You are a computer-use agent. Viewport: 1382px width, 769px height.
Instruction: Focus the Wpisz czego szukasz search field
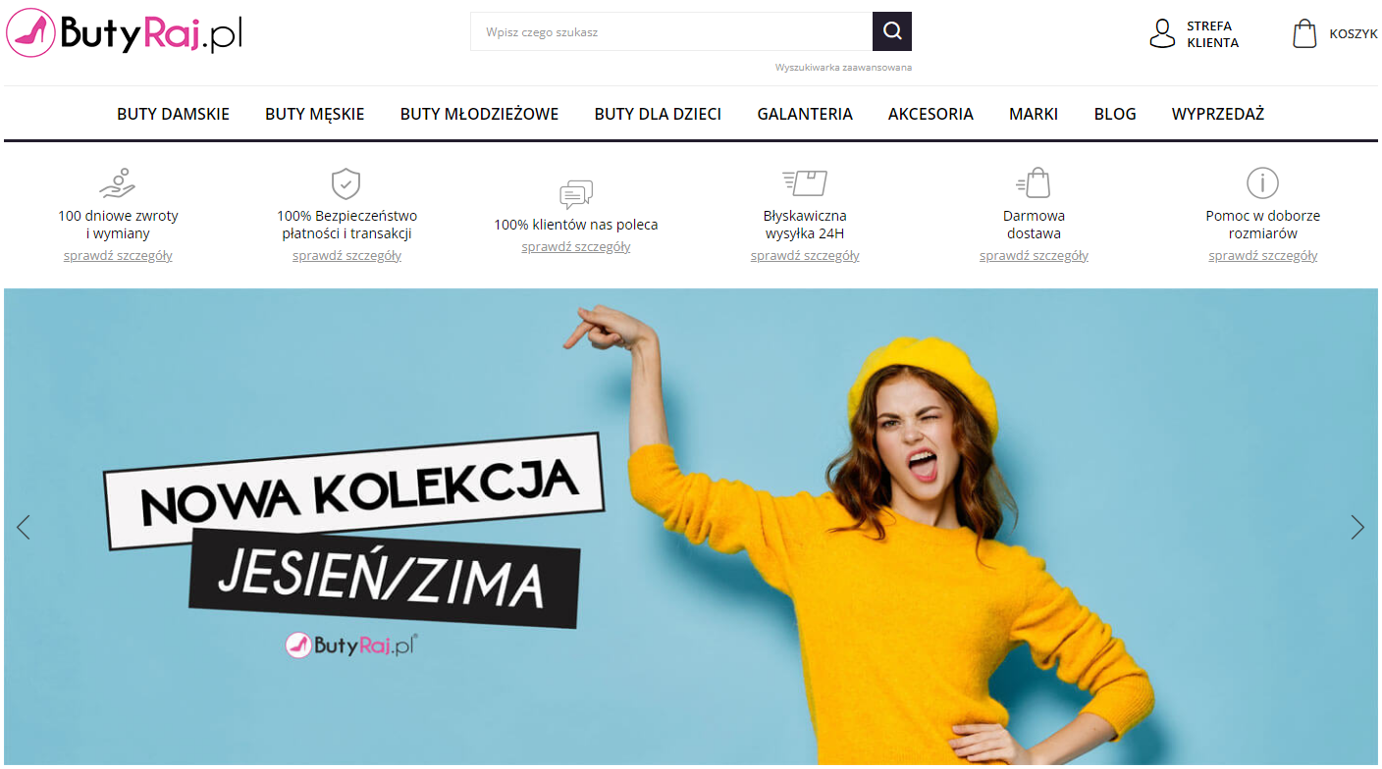[671, 31]
